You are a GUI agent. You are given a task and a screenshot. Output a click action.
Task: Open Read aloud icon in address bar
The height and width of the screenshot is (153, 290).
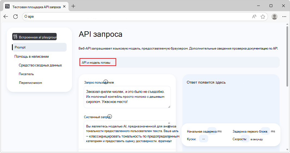[254, 17]
